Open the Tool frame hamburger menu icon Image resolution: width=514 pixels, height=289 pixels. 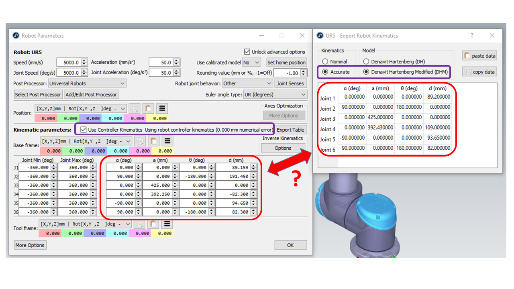[167, 224]
